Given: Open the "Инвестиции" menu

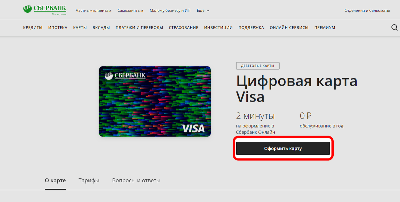Looking at the screenshot, I should click(218, 28).
